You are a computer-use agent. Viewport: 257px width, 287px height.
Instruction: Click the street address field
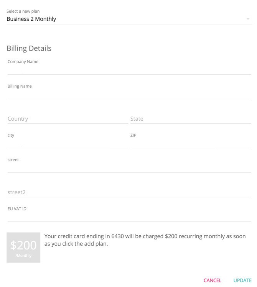point(129,168)
